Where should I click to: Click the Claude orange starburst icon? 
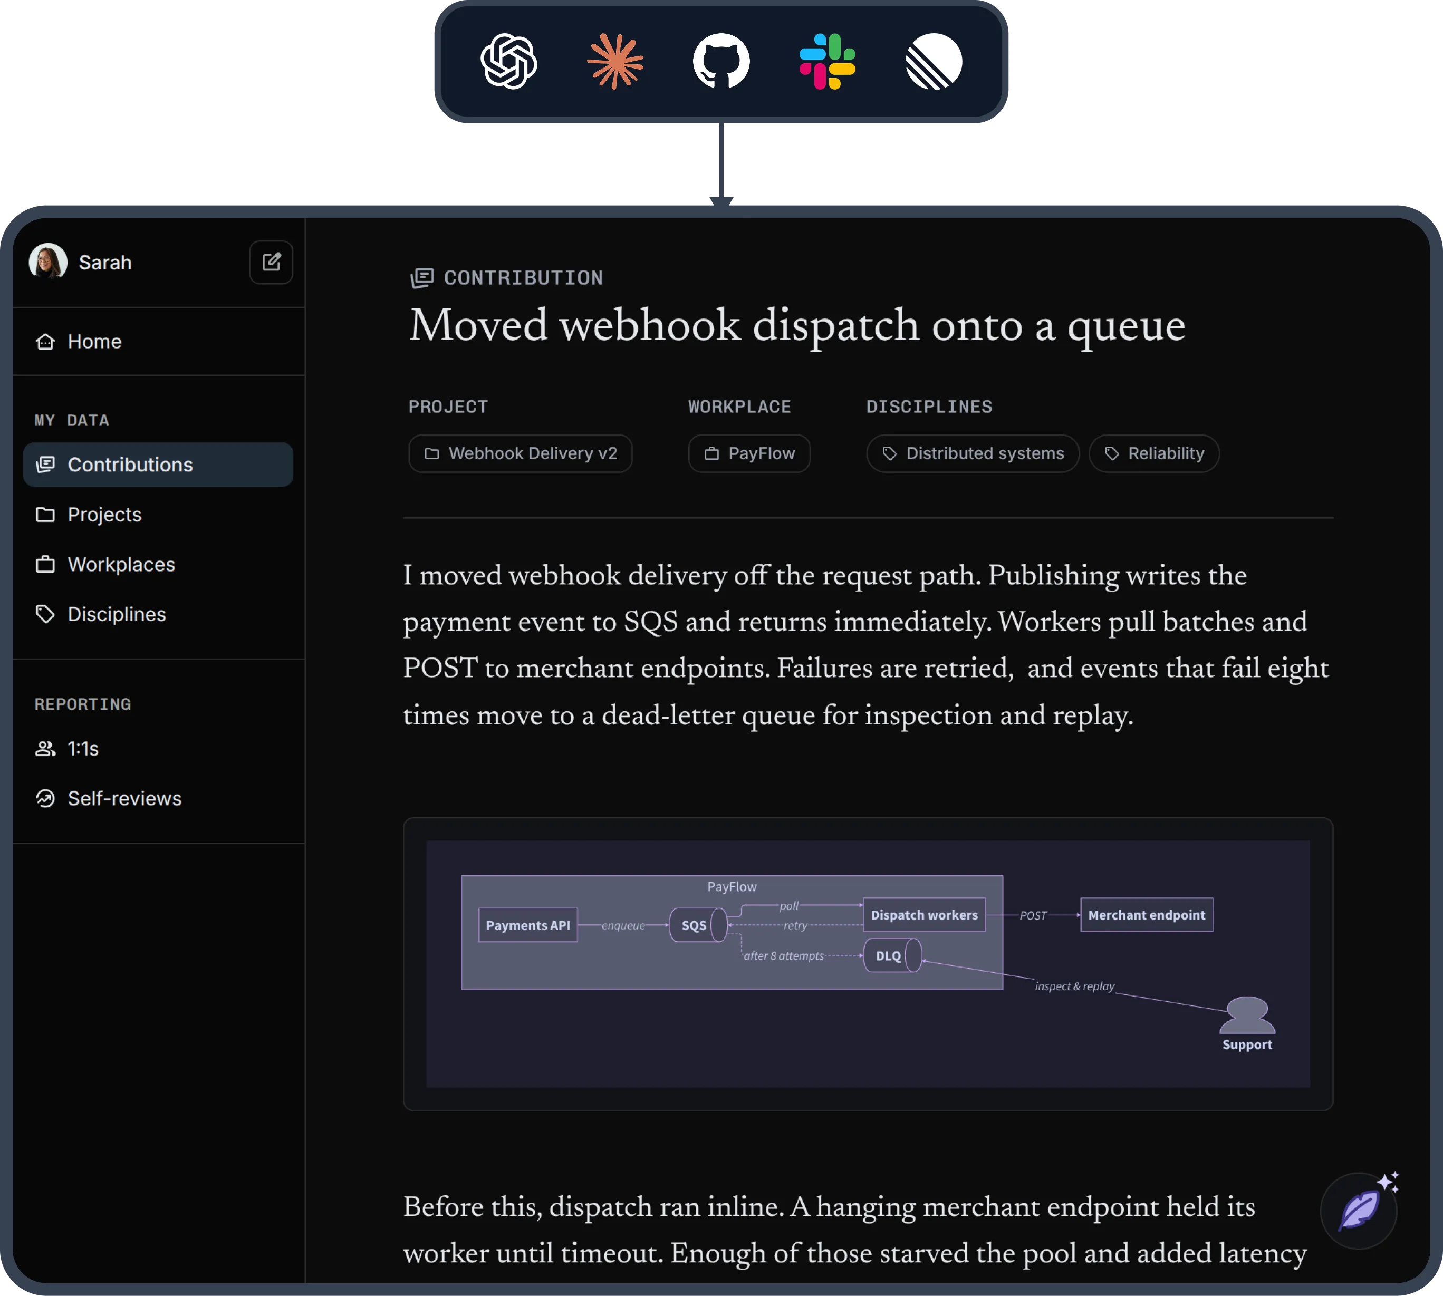pos(615,61)
